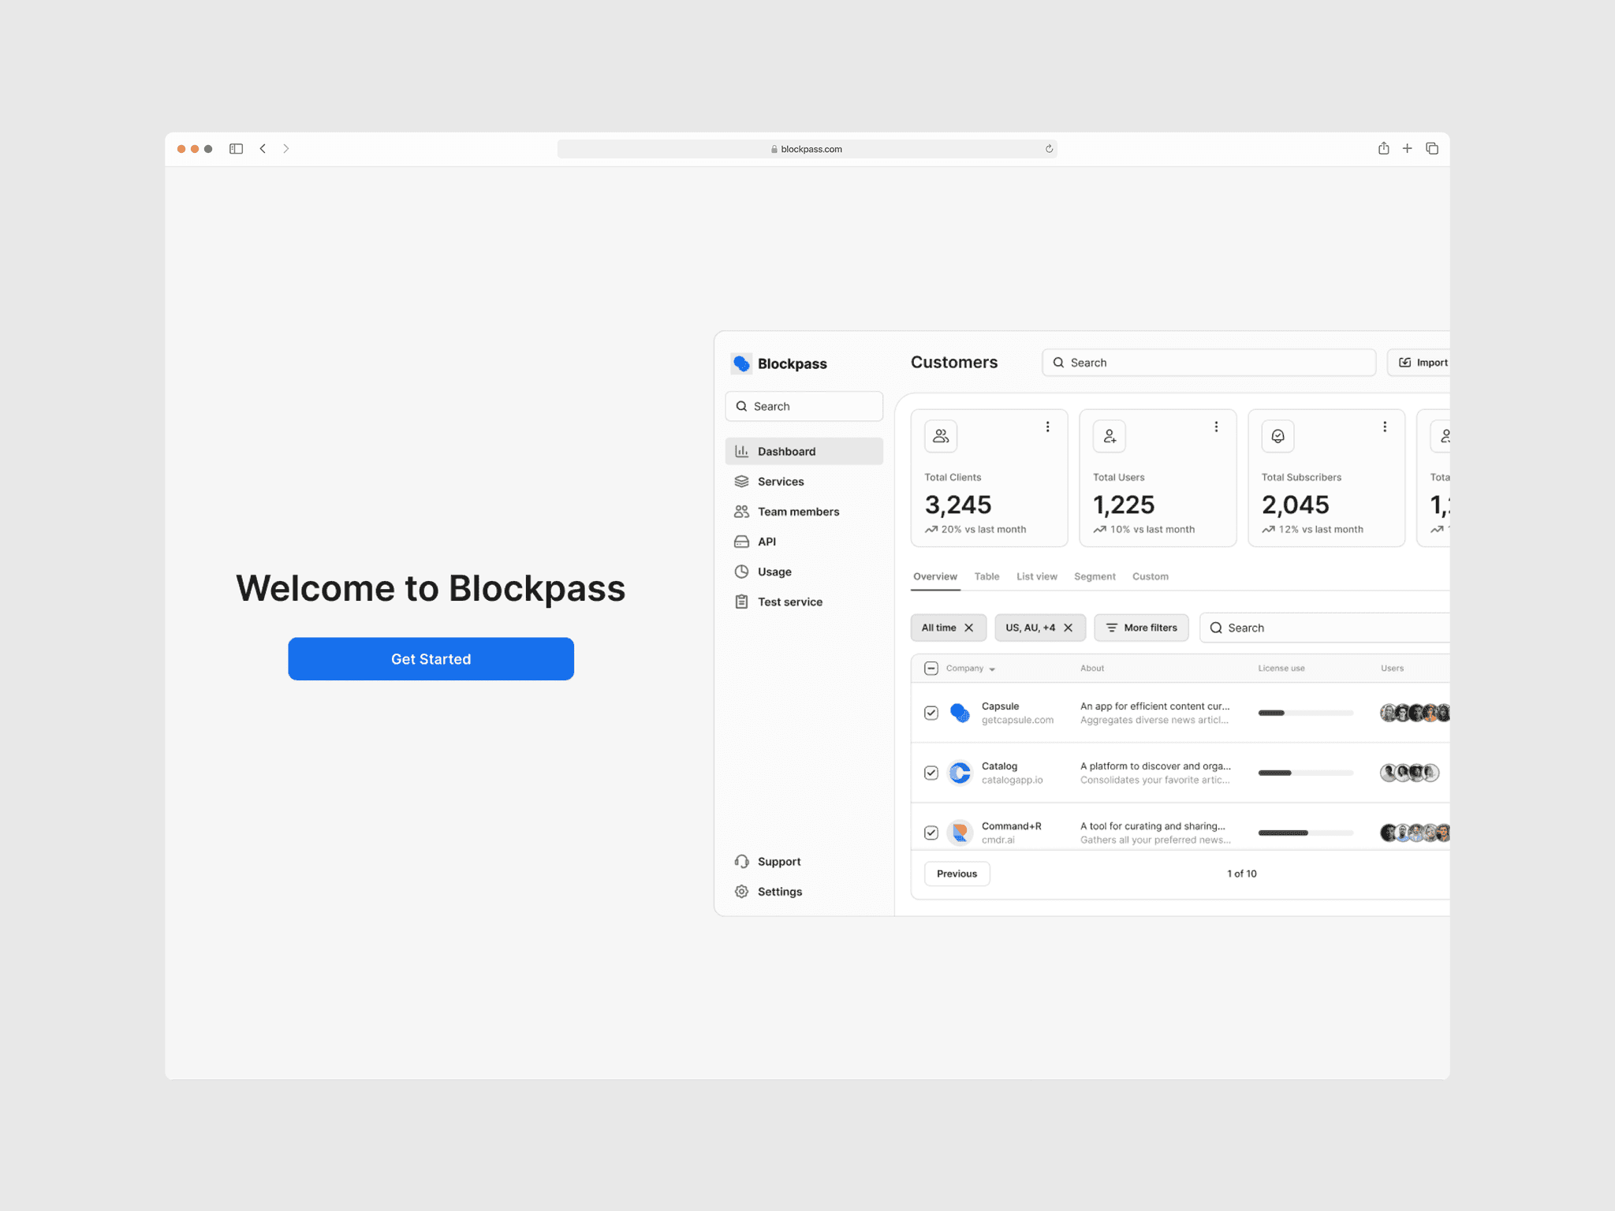
Task: Open the Company column sort dropdown
Action: [x=992, y=668]
